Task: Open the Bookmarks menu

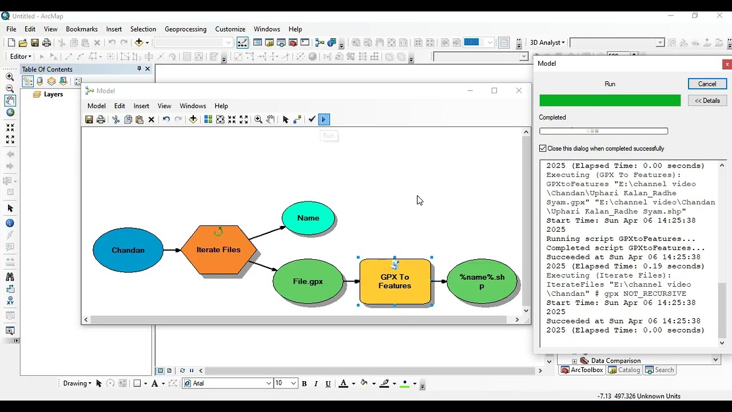Action: click(82, 29)
